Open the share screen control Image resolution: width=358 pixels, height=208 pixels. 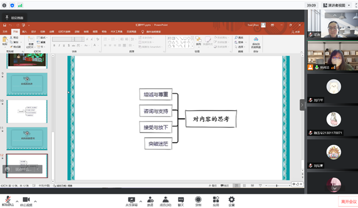(x=131, y=200)
